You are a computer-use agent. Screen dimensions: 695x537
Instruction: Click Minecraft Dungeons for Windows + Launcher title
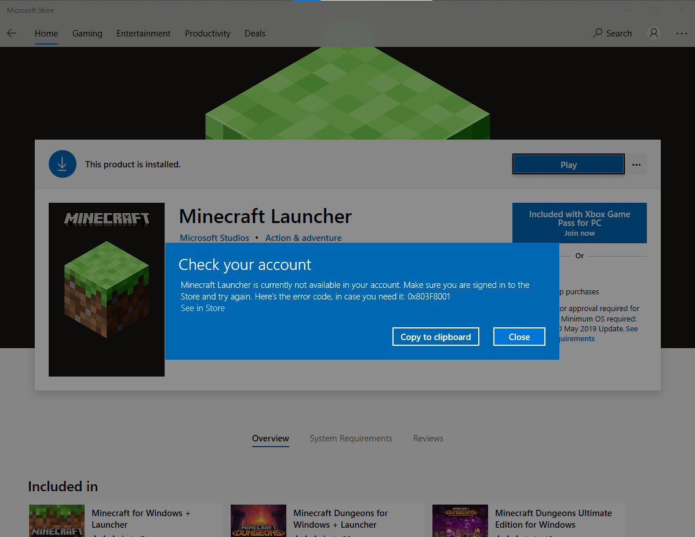coord(340,519)
